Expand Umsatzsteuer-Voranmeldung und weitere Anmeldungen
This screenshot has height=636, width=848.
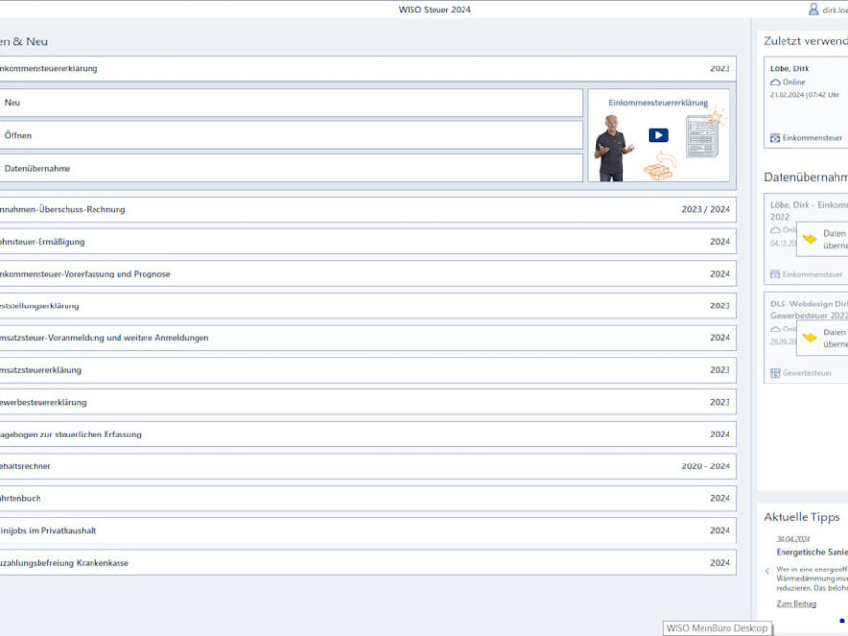pyautogui.click(x=368, y=337)
